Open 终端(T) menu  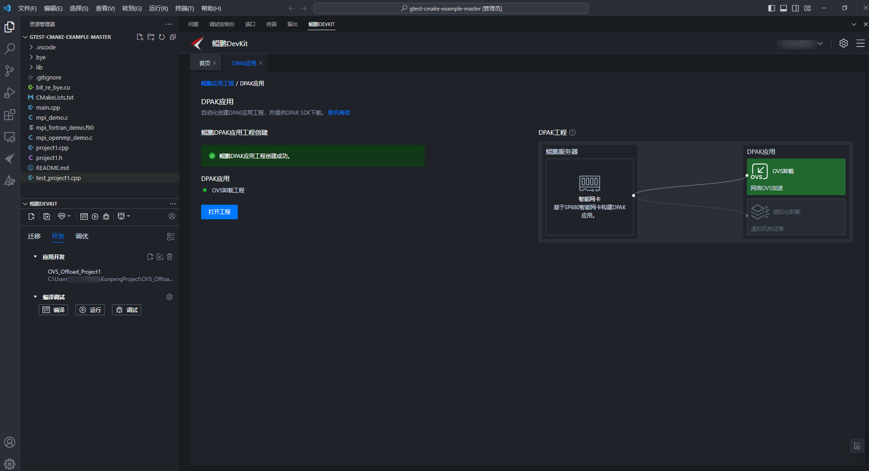pyautogui.click(x=185, y=8)
